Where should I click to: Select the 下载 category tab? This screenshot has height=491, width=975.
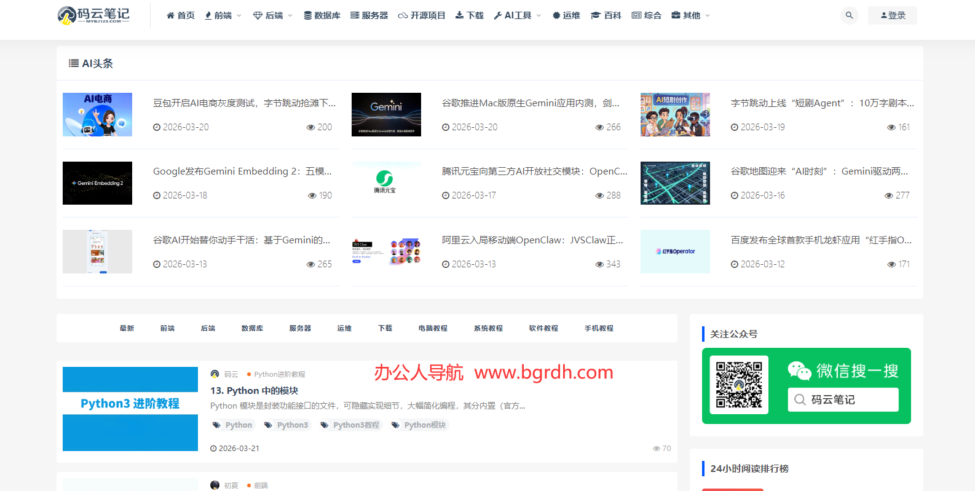(x=385, y=328)
